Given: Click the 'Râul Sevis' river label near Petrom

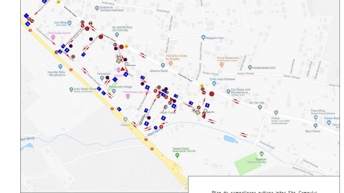Looking at the screenshot, I should pyautogui.click(x=155, y=133).
